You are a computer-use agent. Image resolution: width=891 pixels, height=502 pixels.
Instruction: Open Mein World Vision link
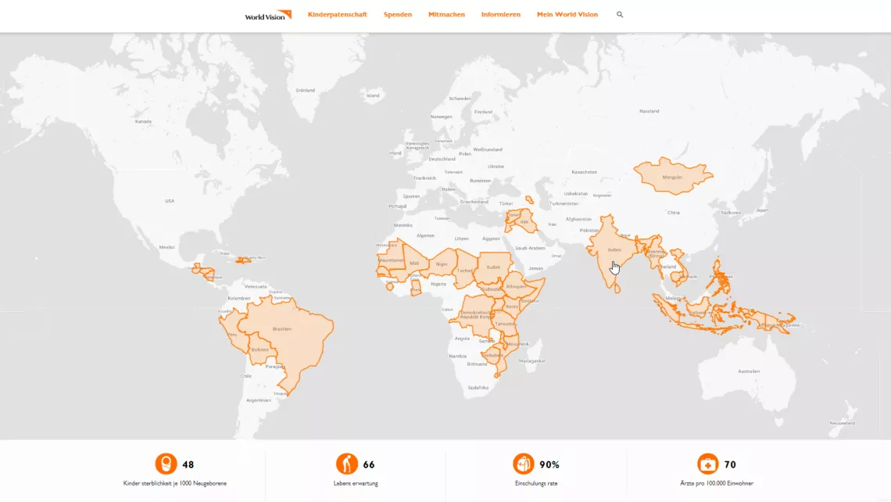point(567,15)
